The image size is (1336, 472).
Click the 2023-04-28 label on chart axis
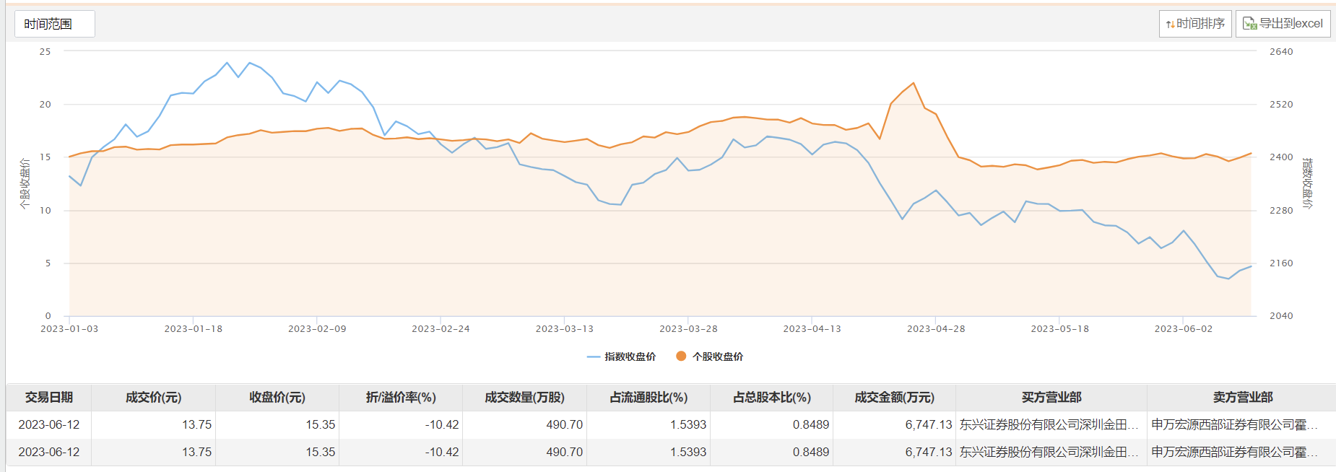[935, 329]
